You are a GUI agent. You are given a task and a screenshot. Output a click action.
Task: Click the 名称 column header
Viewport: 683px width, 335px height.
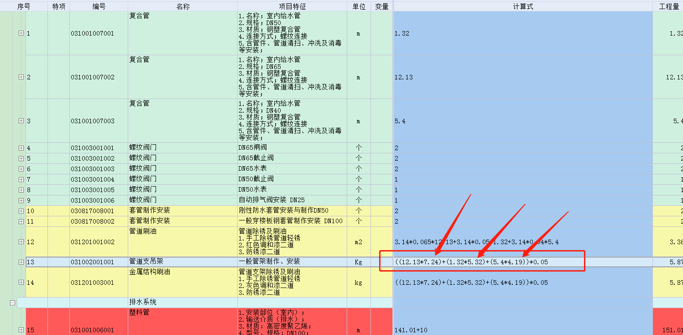(x=182, y=6)
